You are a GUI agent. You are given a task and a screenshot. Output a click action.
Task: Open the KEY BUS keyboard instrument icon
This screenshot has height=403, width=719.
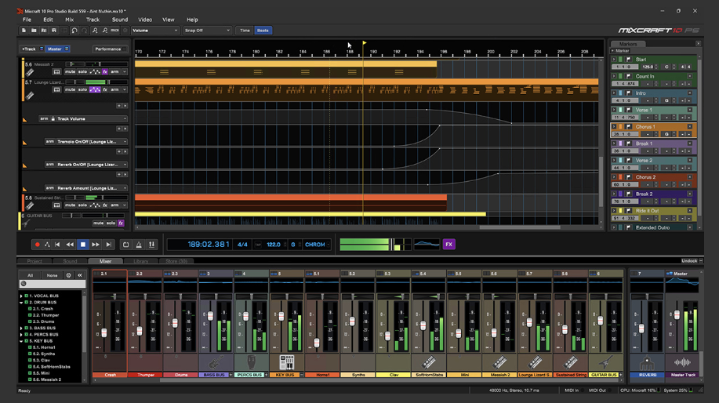286,362
